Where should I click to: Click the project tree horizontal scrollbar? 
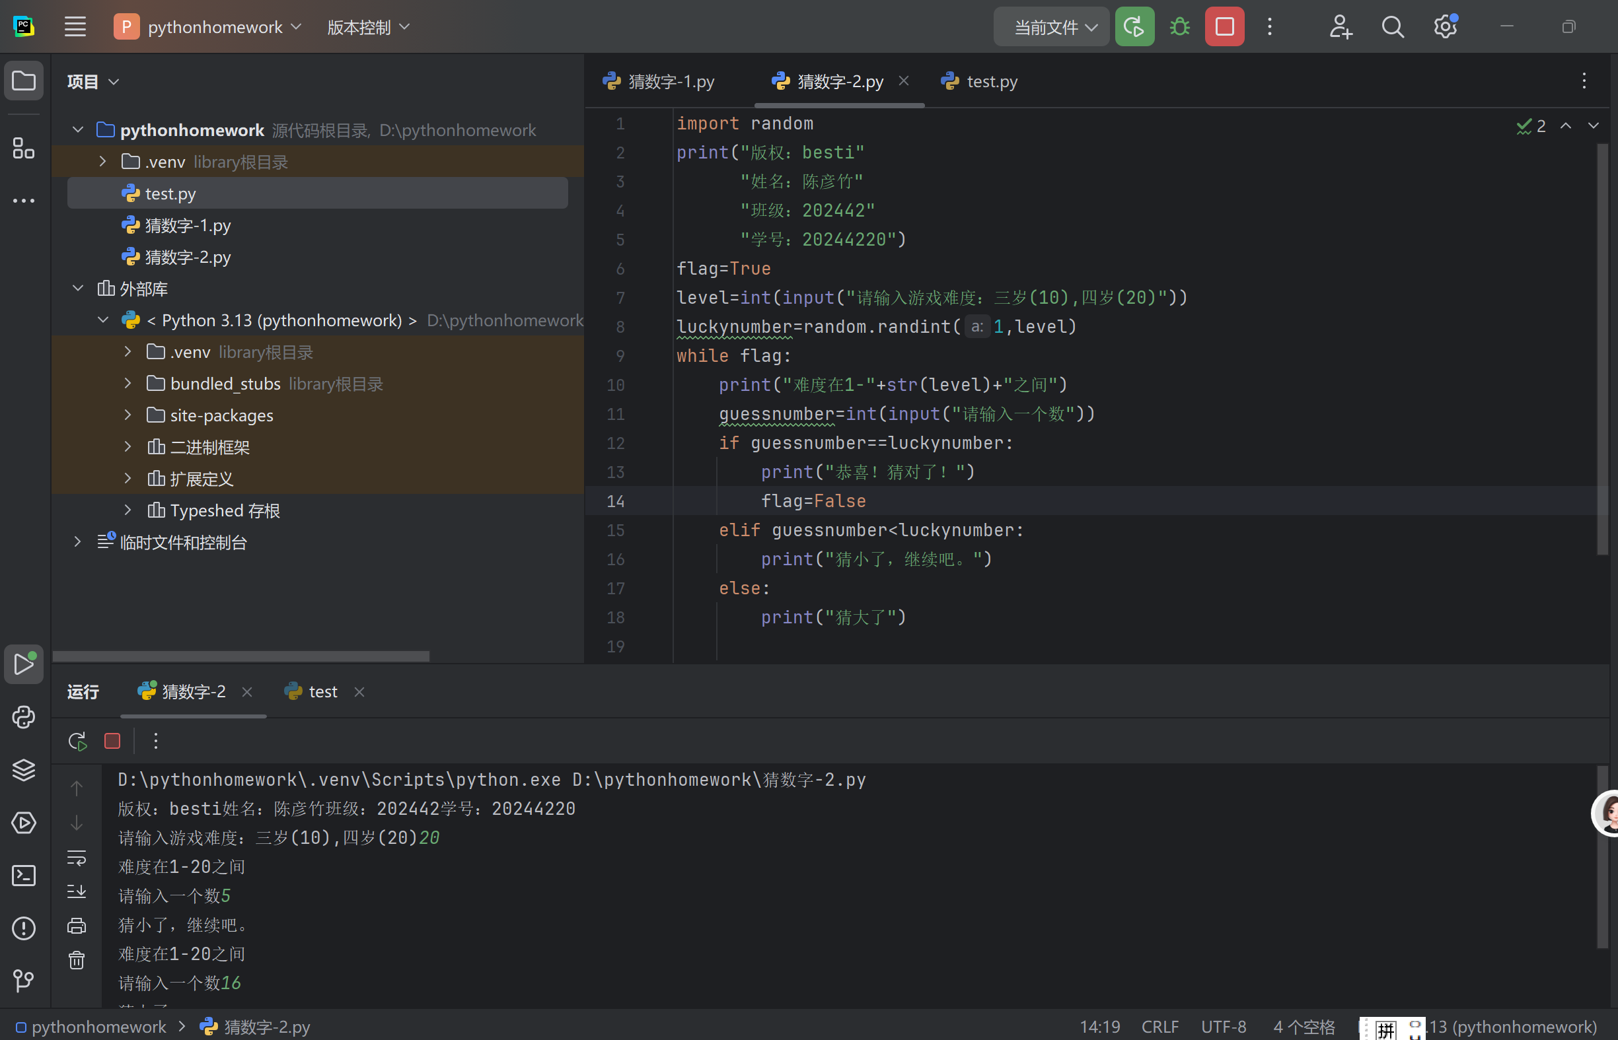[x=240, y=656]
